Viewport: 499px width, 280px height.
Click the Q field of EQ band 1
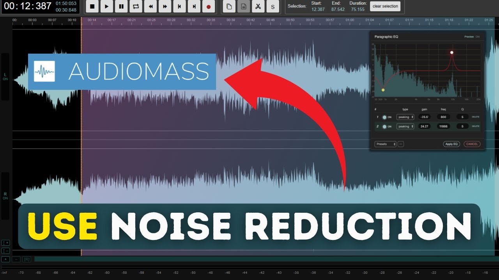pos(463,117)
